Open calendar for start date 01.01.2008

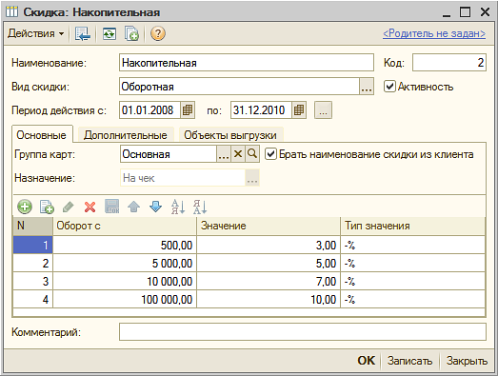click(188, 110)
